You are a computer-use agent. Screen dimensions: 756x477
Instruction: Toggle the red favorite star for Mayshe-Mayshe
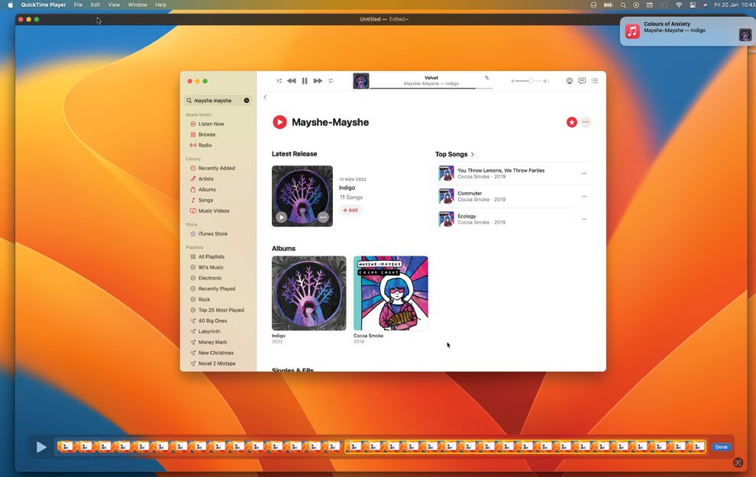(572, 122)
